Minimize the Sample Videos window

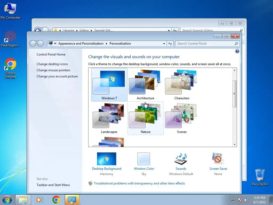coord(223,23)
